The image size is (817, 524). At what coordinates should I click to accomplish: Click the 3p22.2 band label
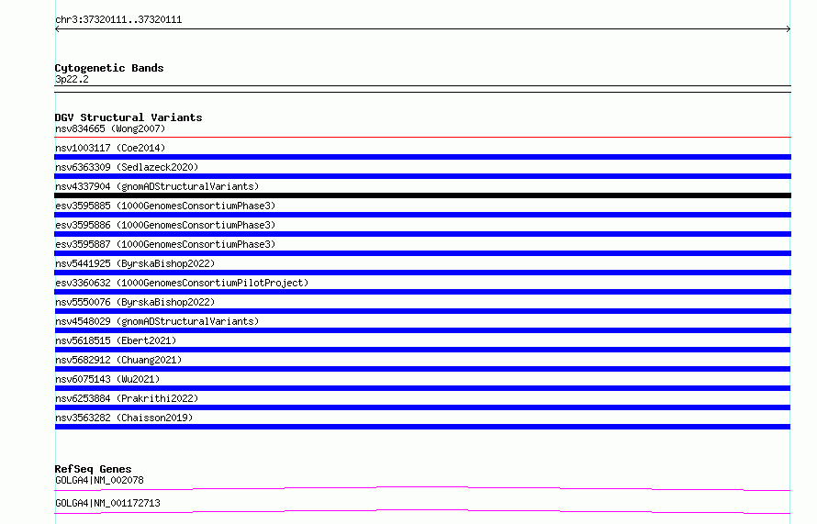click(72, 79)
